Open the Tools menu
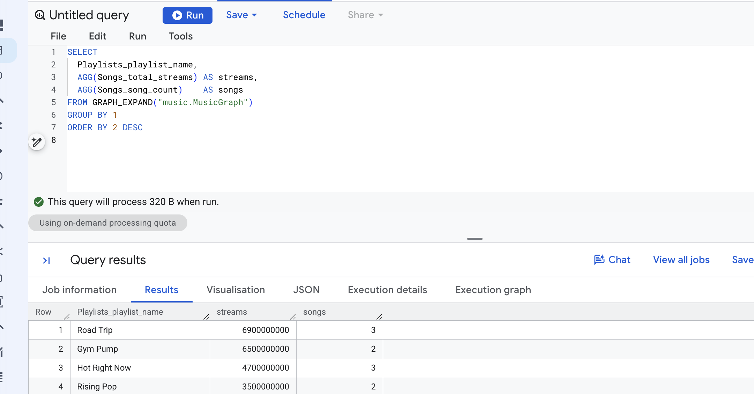The image size is (754, 394). coord(181,36)
